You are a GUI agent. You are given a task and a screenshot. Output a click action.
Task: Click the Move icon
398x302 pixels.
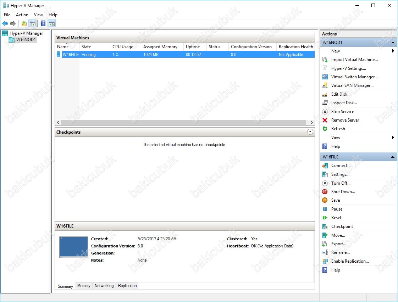[325, 235]
